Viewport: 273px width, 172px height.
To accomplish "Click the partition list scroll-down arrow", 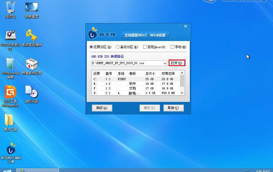I will (182, 93).
